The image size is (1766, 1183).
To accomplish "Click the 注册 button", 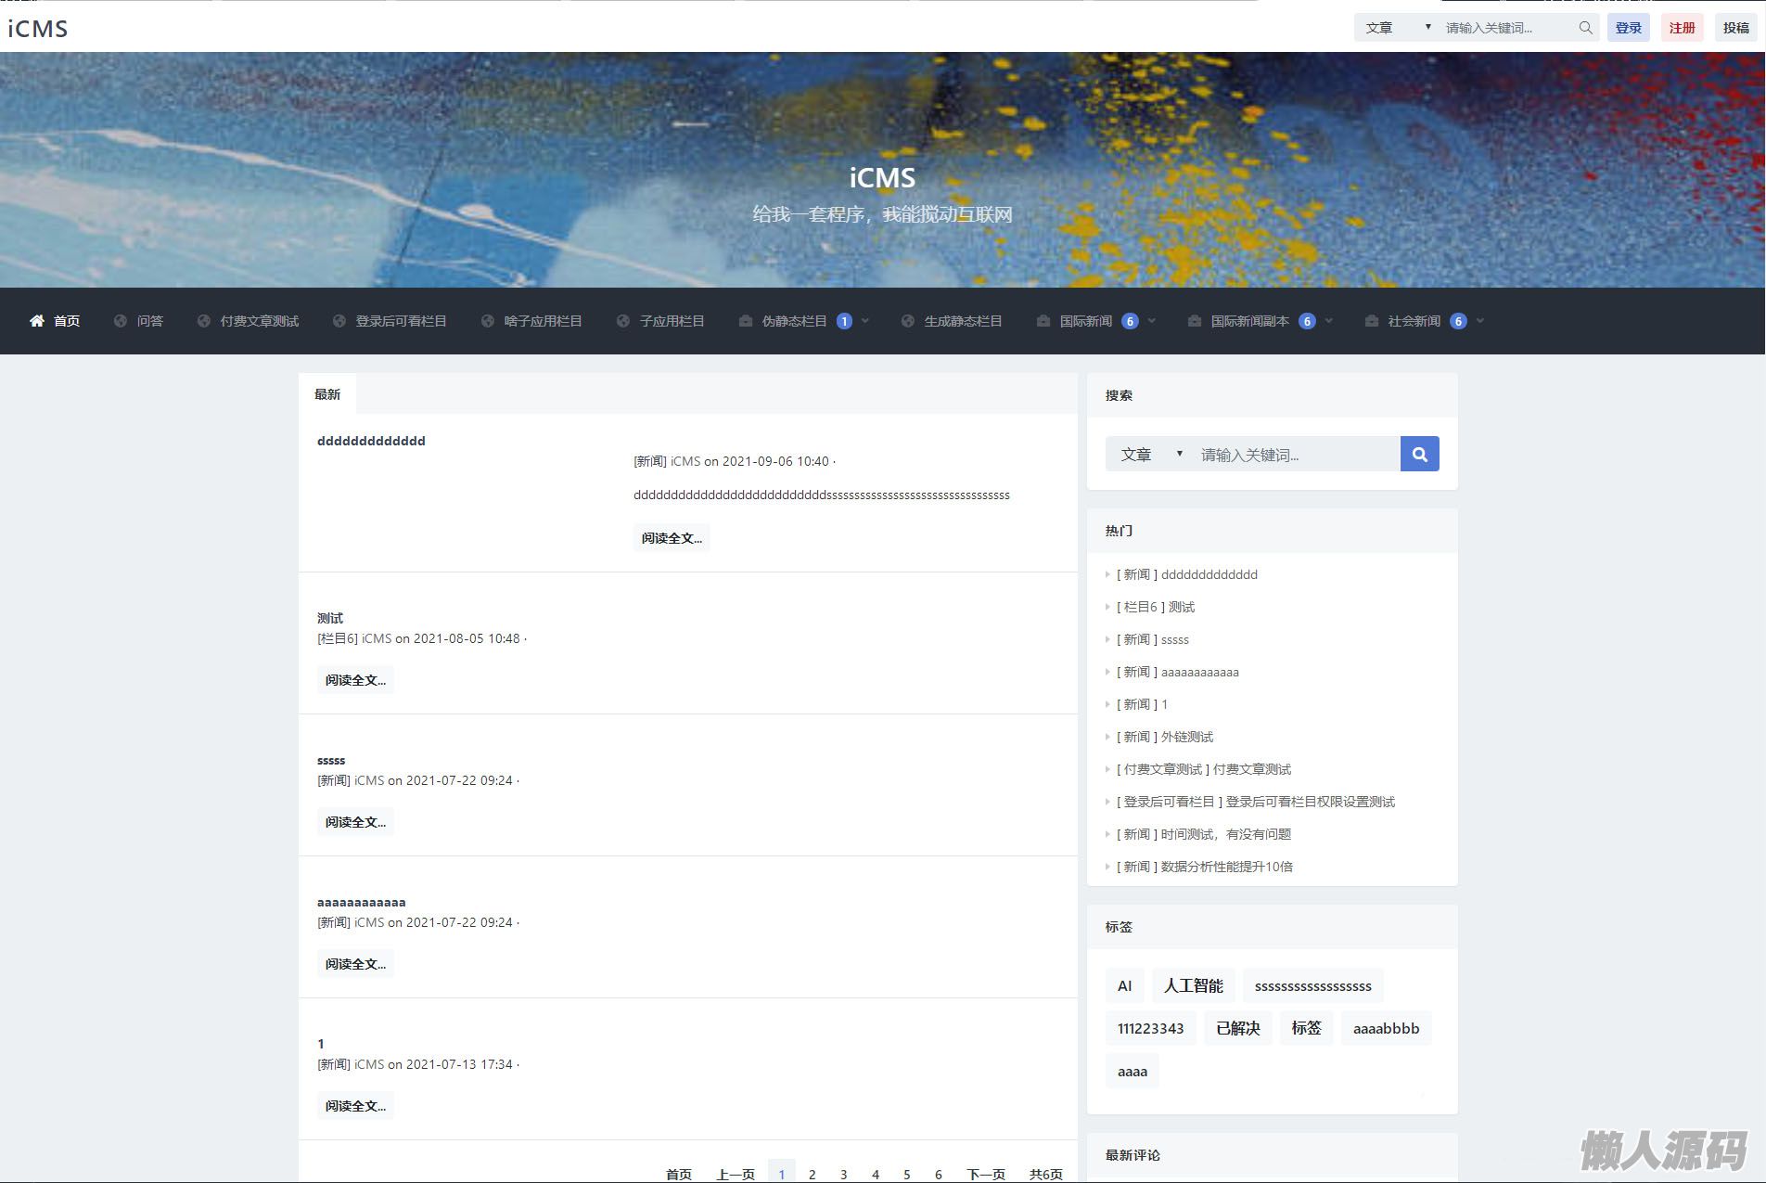I will pos(1682,28).
